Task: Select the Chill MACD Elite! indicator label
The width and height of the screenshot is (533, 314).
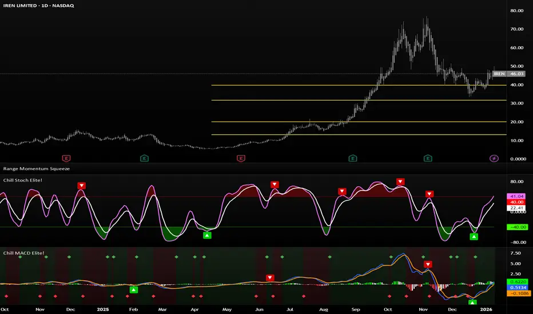Action: (x=23, y=253)
